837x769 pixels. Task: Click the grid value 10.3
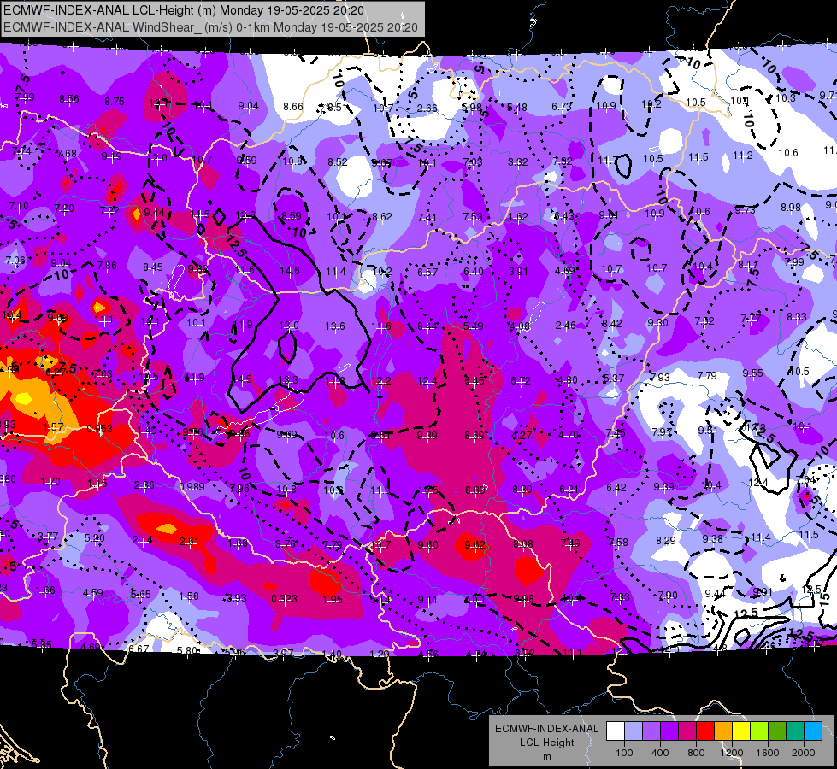(785, 97)
